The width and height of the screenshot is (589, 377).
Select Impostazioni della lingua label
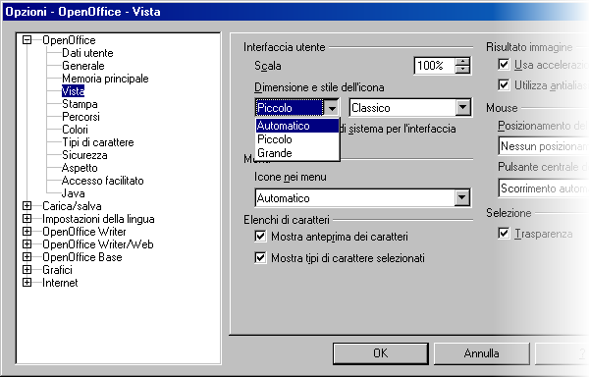98,219
